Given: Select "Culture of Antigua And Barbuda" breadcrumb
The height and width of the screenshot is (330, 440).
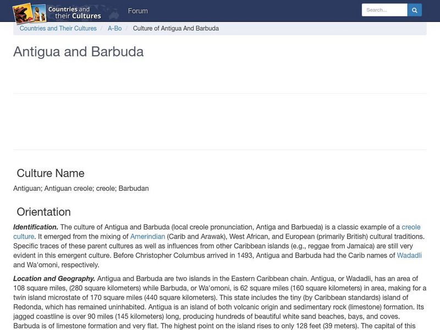Looking at the screenshot, I should coord(175,28).
